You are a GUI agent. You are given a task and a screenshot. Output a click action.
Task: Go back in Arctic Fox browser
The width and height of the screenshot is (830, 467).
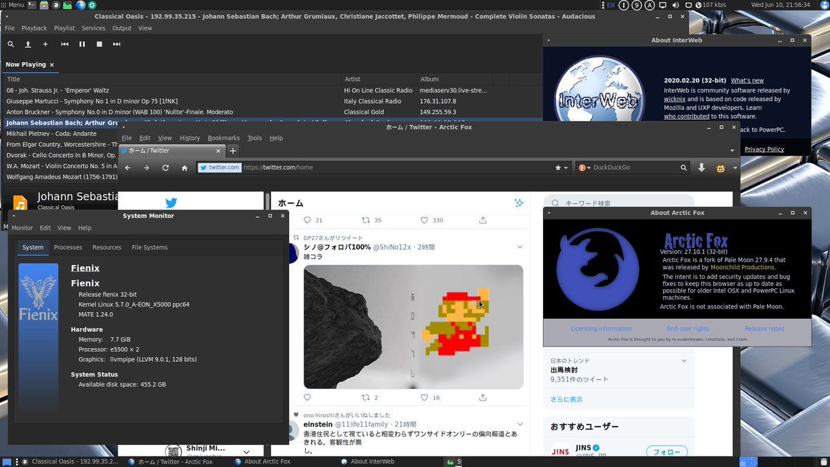[128, 168]
